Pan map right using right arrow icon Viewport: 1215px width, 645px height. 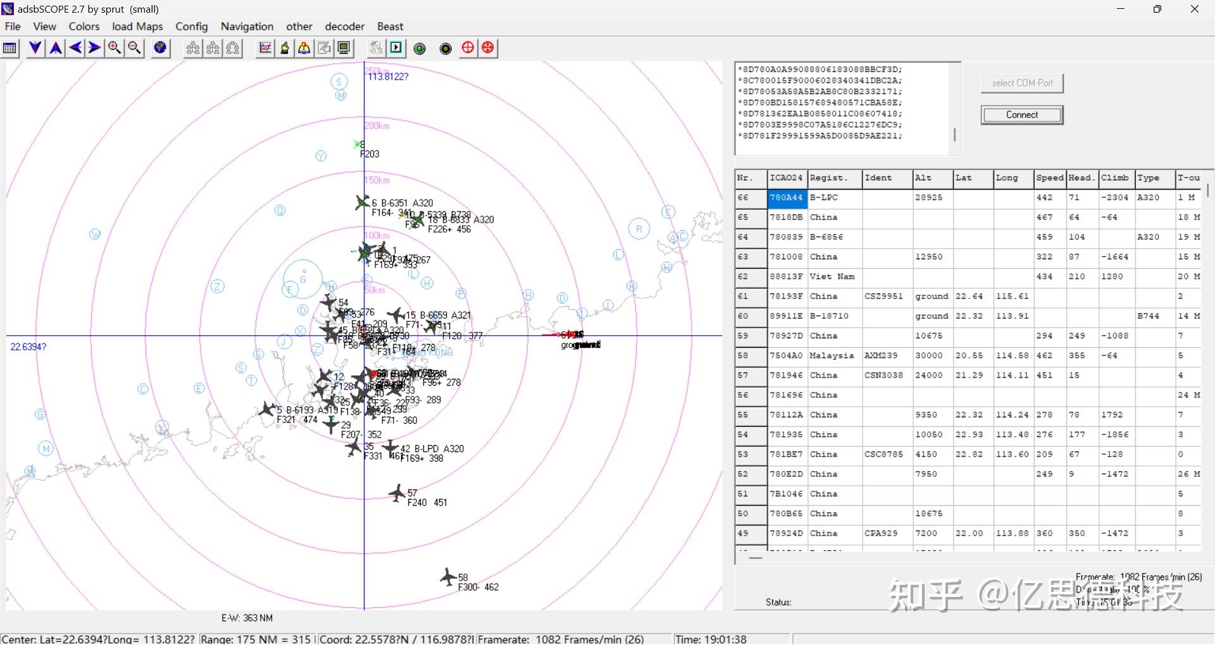[x=95, y=48]
